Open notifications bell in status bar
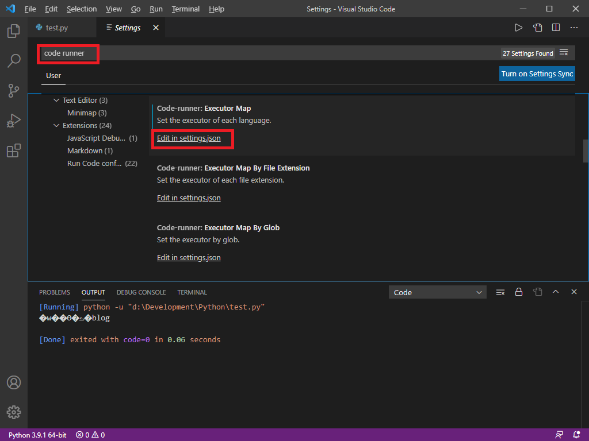This screenshot has width=589, height=441. [x=576, y=435]
